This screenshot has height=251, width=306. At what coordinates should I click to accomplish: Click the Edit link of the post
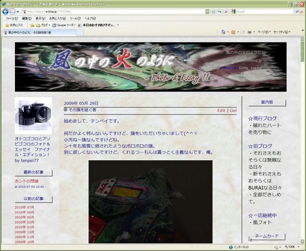[221, 110]
